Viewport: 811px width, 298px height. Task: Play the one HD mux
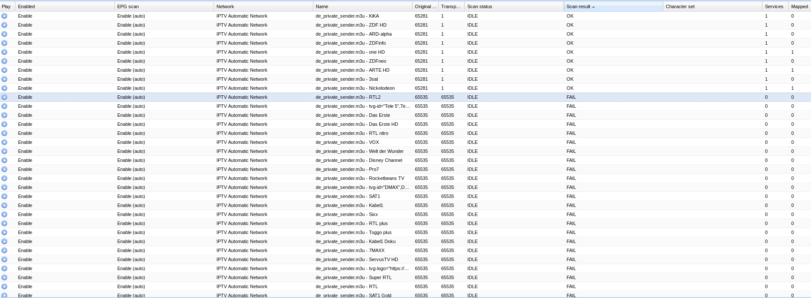(x=4, y=52)
